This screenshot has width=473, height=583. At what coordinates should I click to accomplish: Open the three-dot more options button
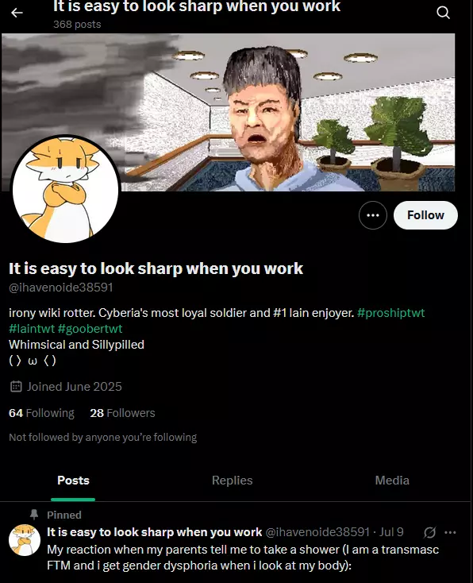pyautogui.click(x=373, y=215)
